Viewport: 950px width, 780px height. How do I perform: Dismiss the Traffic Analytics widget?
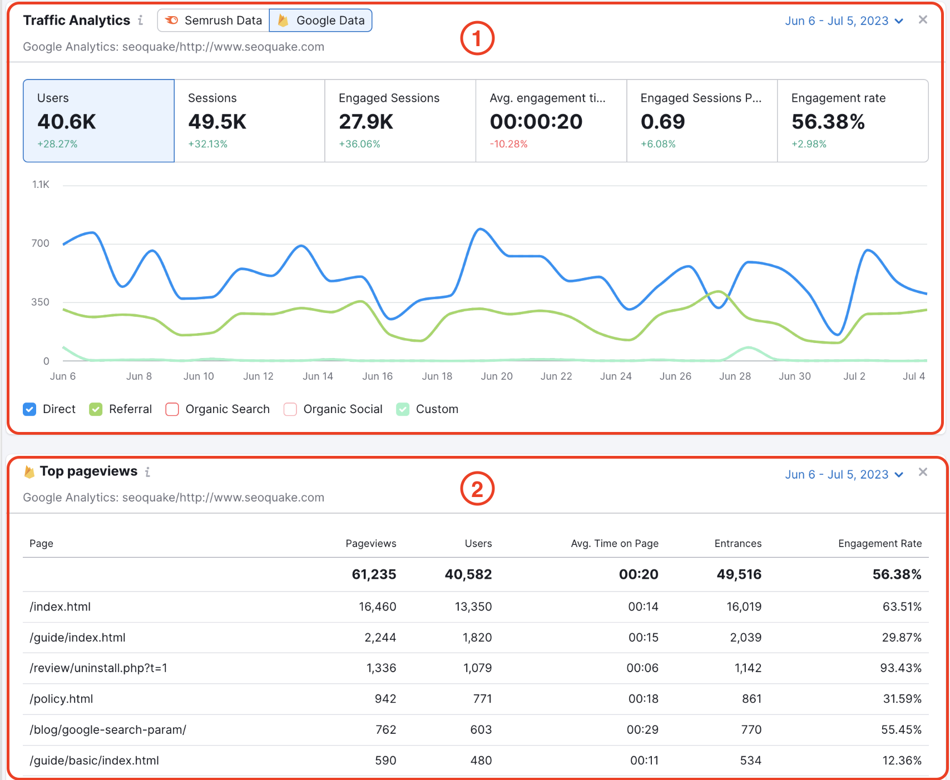coord(923,19)
